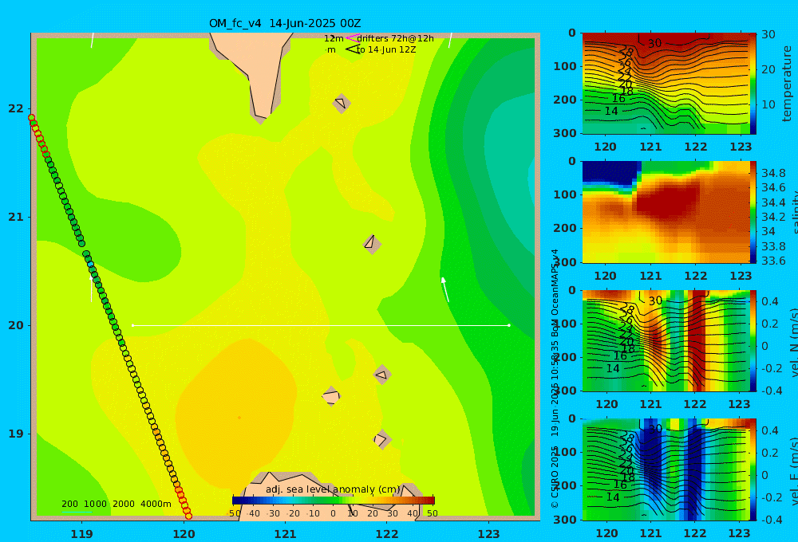Click the 50 tick on sea level colorbar

432,513
